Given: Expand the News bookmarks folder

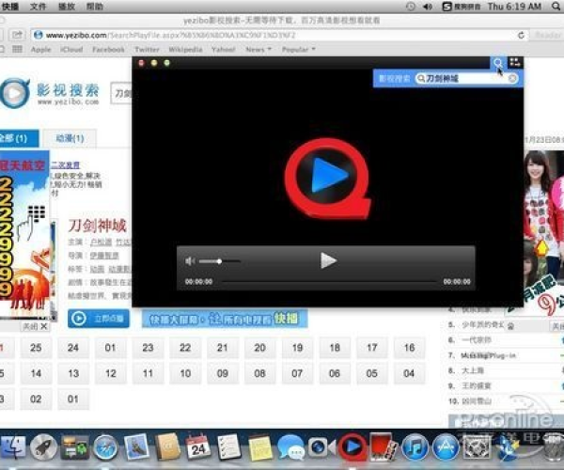Looking at the screenshot, I should click(257, 49).
